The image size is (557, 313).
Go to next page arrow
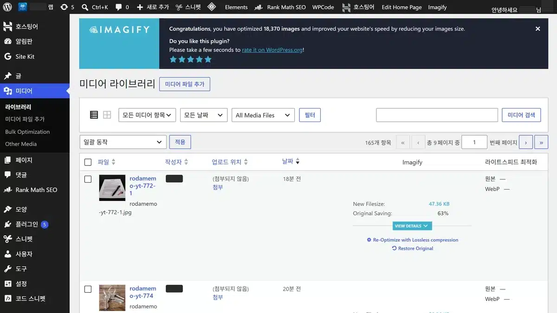(x=525, y=142)
